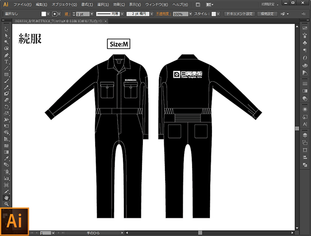Image resolution: width=311 pixels, height=236 pixels.
Task: Open the Stroke panel icon
Action: (x=305, y=84)
